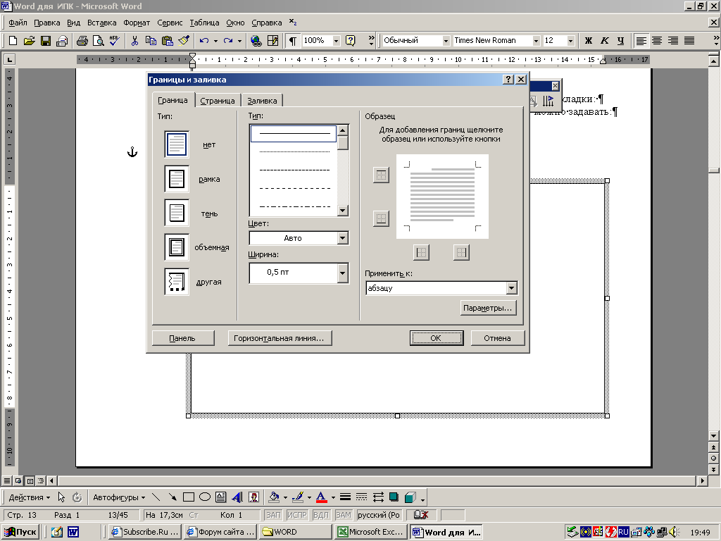Image resolution: width=721 pixels, height=541 pixels.
Task: Open print preview magnifier icon
Action: 98,40
